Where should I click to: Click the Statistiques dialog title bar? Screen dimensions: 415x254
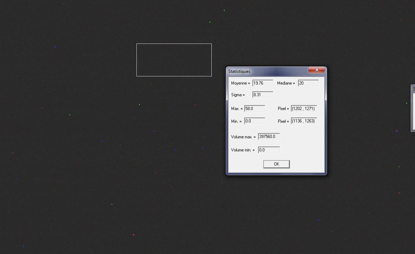point(269,71)
